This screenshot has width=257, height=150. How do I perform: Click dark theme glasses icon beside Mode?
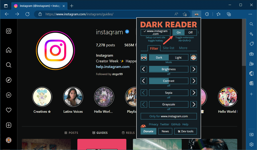(x=144, y=57)
